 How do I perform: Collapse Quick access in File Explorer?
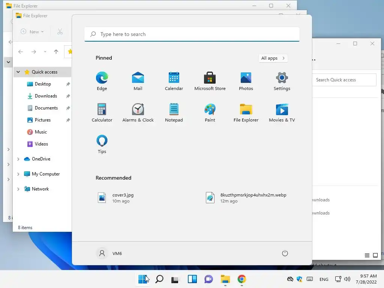click(18, 72)
